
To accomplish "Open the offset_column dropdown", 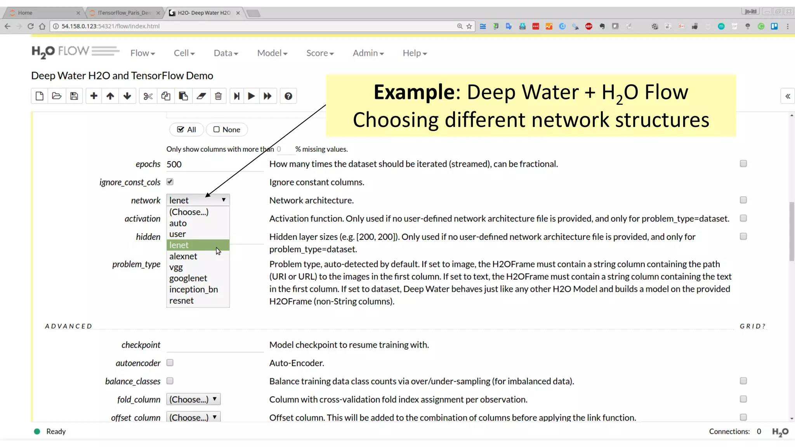I will (x=193, y=417).
